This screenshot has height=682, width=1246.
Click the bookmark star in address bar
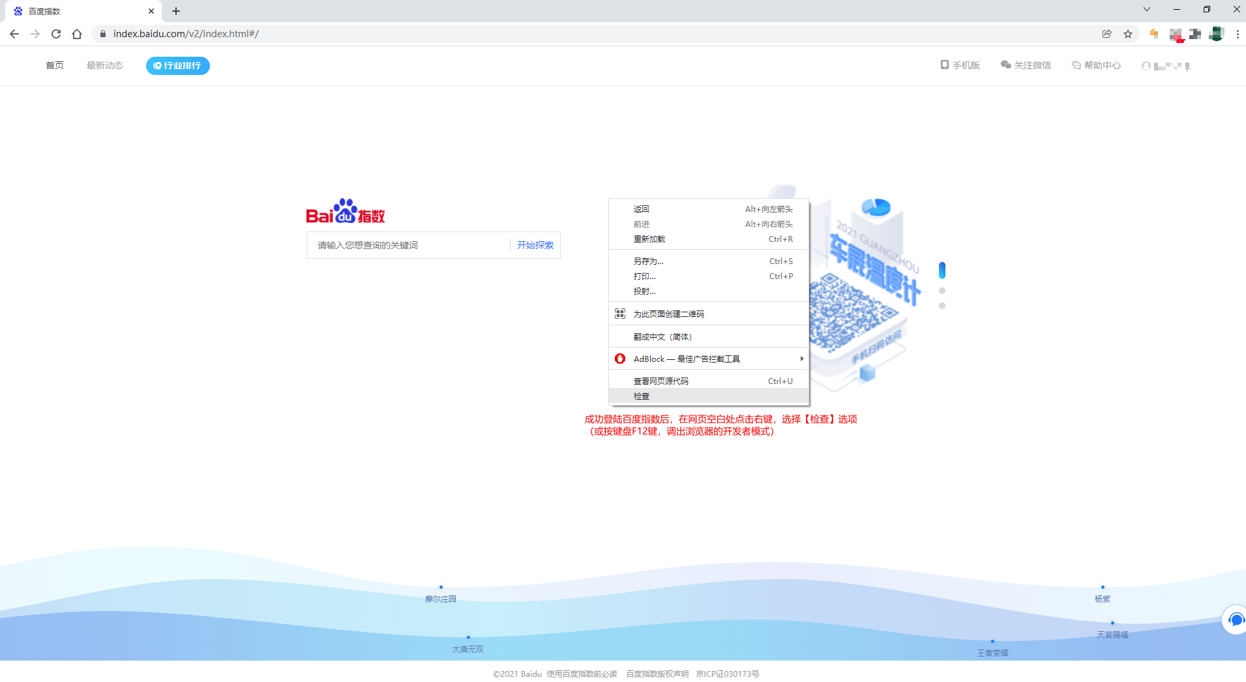pos(1127,33)
